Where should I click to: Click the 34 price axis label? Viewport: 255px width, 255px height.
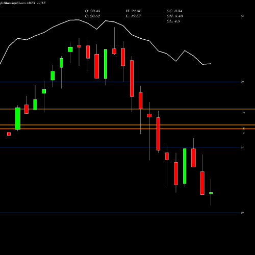point(242,16)
